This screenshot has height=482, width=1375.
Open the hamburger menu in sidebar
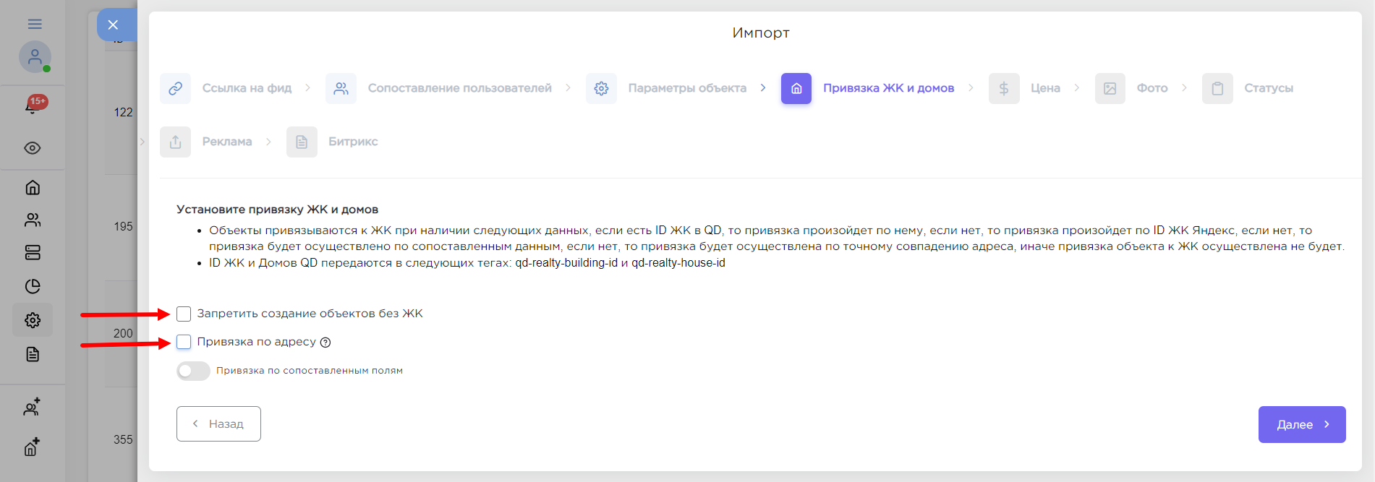coord(34,24)
